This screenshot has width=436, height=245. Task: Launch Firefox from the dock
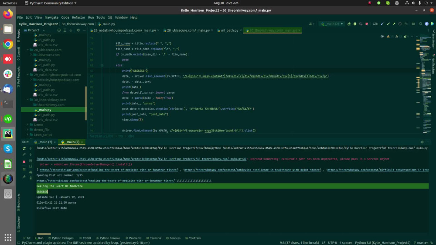8,14
